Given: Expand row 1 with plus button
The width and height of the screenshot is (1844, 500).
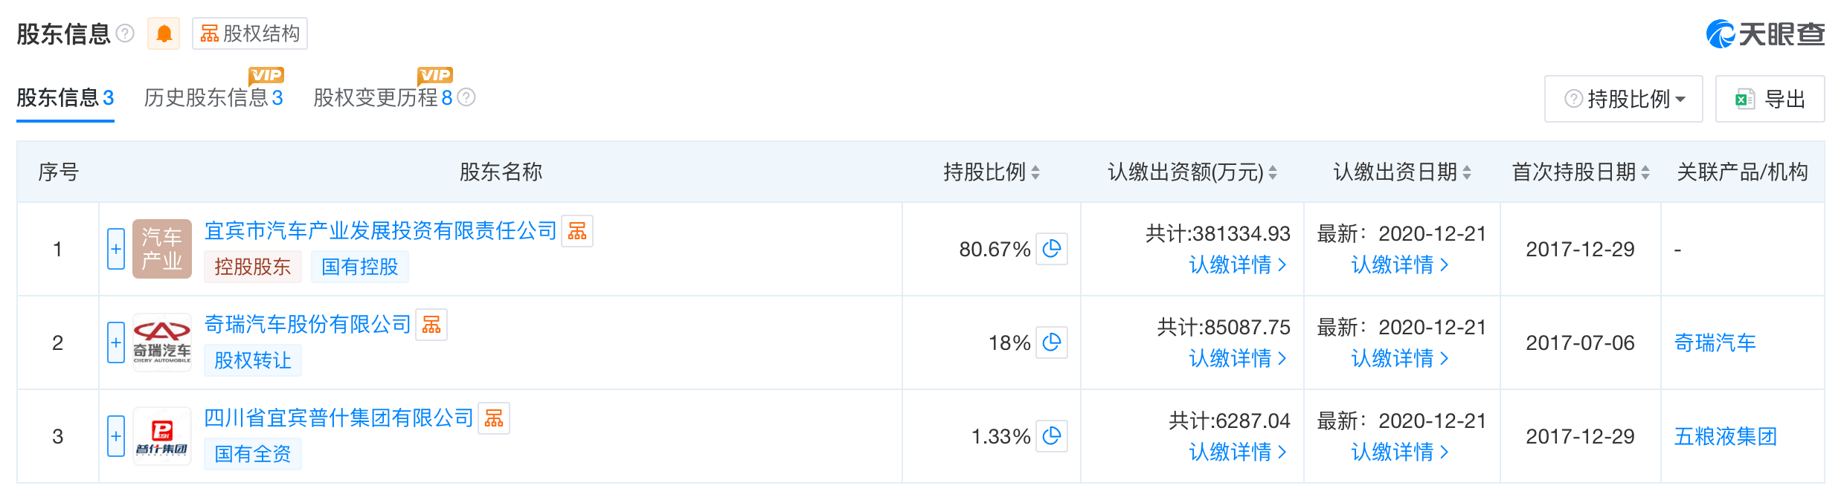Looking at the screenshot, I should [x=116, y=249].
